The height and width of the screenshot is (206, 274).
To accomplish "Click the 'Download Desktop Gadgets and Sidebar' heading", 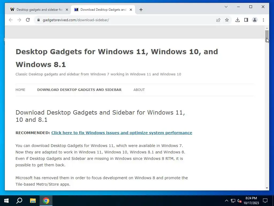I will 100,116.
